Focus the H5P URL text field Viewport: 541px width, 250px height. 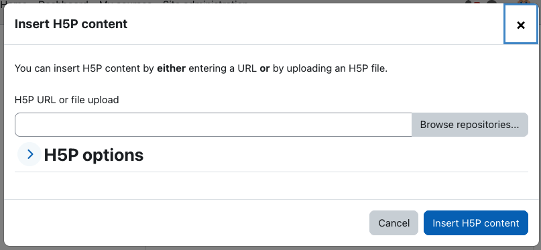coord(213,125)
